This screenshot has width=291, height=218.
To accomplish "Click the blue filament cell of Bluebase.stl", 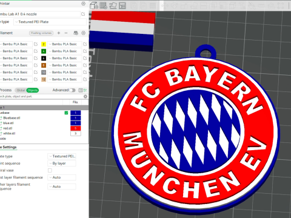I will point(76,118).
